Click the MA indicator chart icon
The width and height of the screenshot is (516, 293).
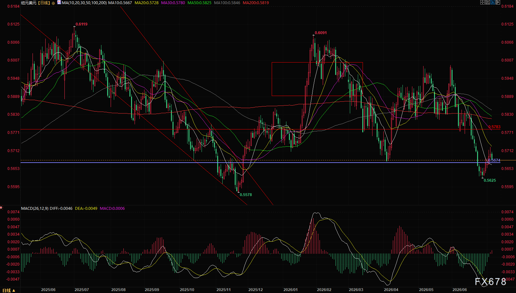59,3
